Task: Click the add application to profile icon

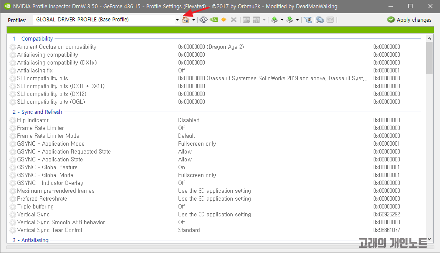Action: click(x=246, y=20)
